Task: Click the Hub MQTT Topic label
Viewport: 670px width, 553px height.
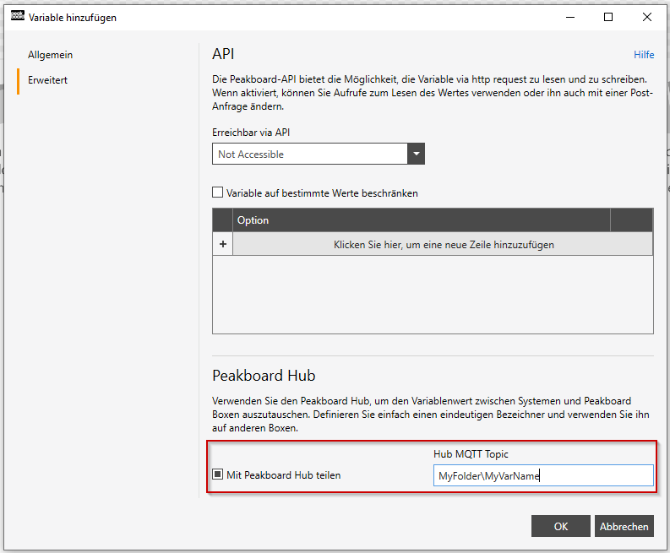Action: [x=471, y=454]
